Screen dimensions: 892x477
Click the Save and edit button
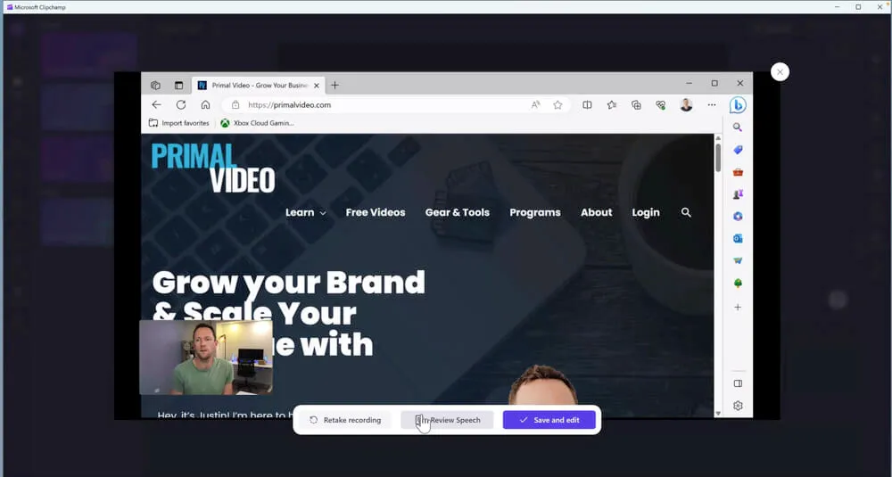tap(549, 420)
